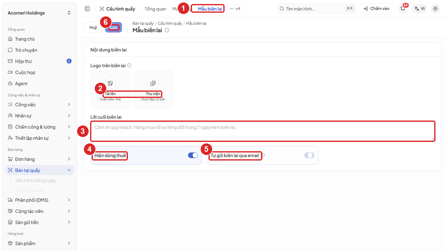Collapse the Bán tại quầy menu
This screenshot has width=446, height=251.
(40, 170)
